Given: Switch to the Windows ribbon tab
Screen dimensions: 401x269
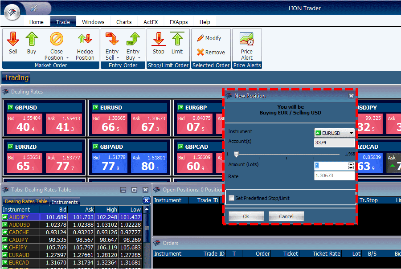Looking at the screenshot, I should [x=93, y=22].
